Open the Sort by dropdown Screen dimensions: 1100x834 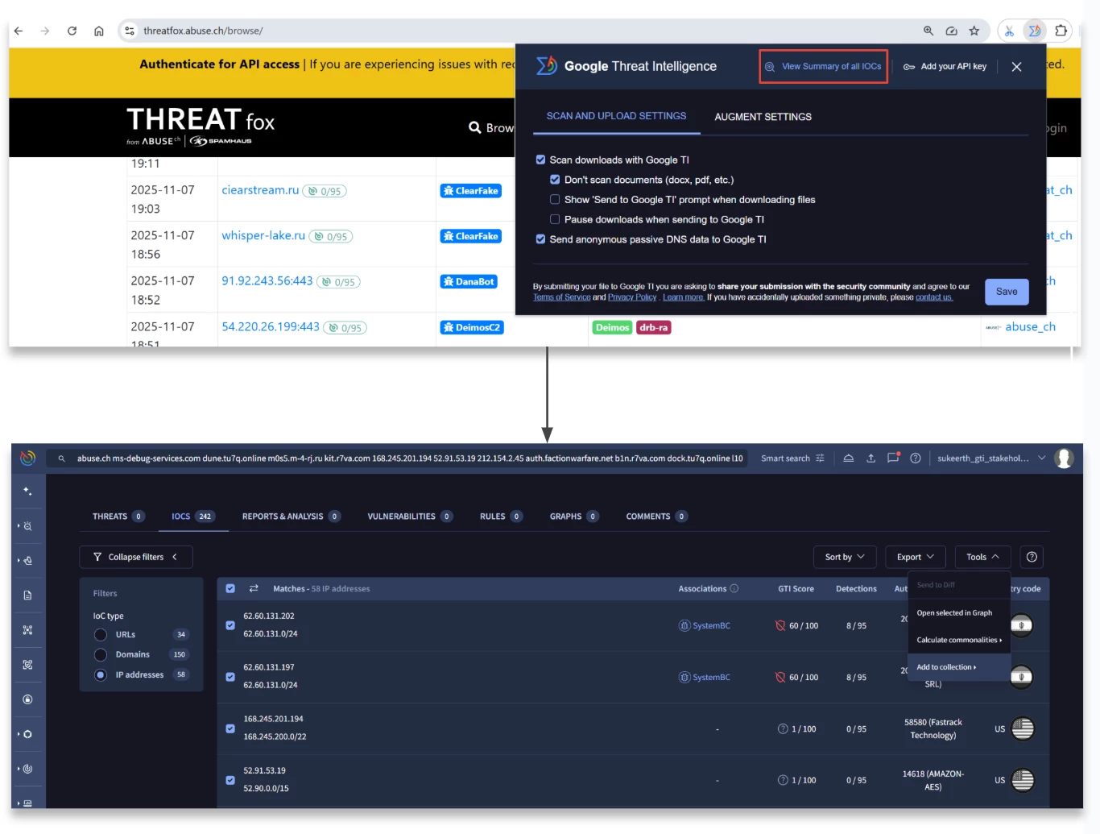pos(845,557)
